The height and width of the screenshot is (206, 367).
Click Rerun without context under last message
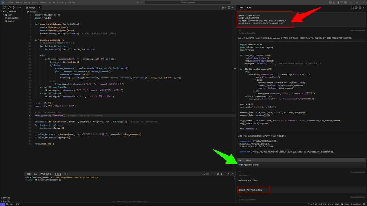pyautogui.click(x=358, y=197)
